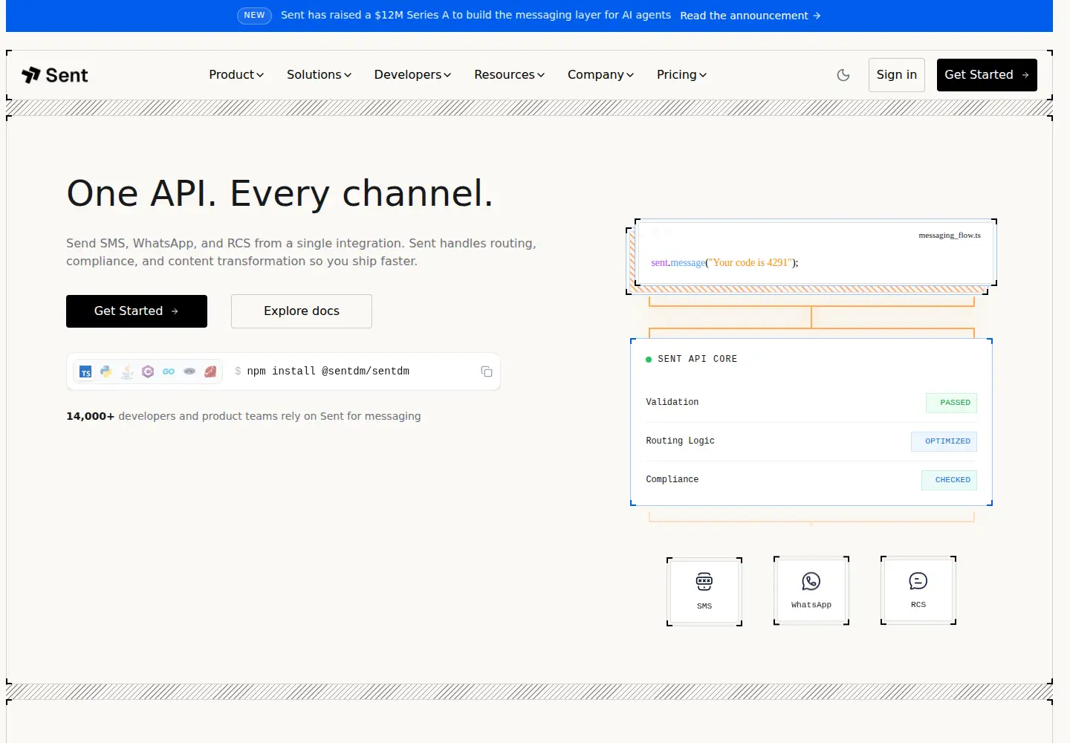This screenshot has height=743, width=1070.
Task: Choose the Java language icon
Action: (x=127, y=371)
